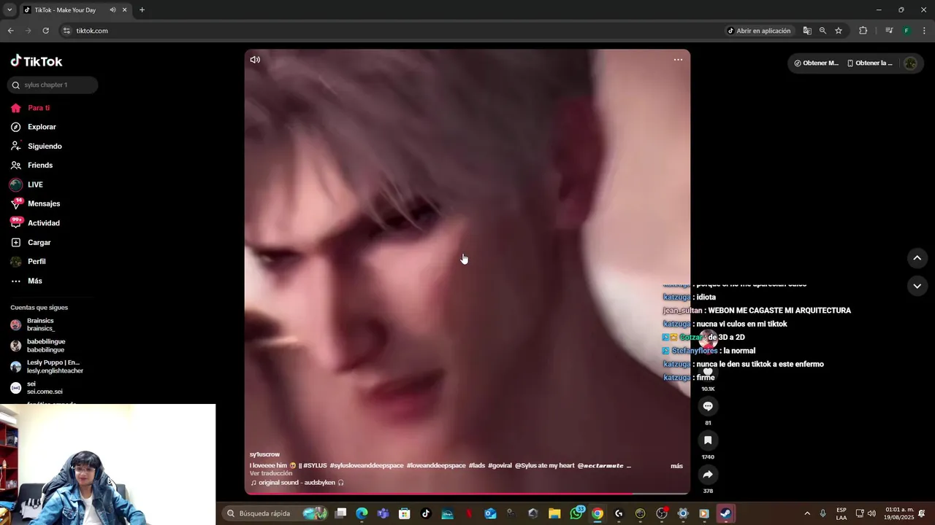The image size is (935, 525).
Task: Open the profile avatar menu at top right
Action: 910,63
